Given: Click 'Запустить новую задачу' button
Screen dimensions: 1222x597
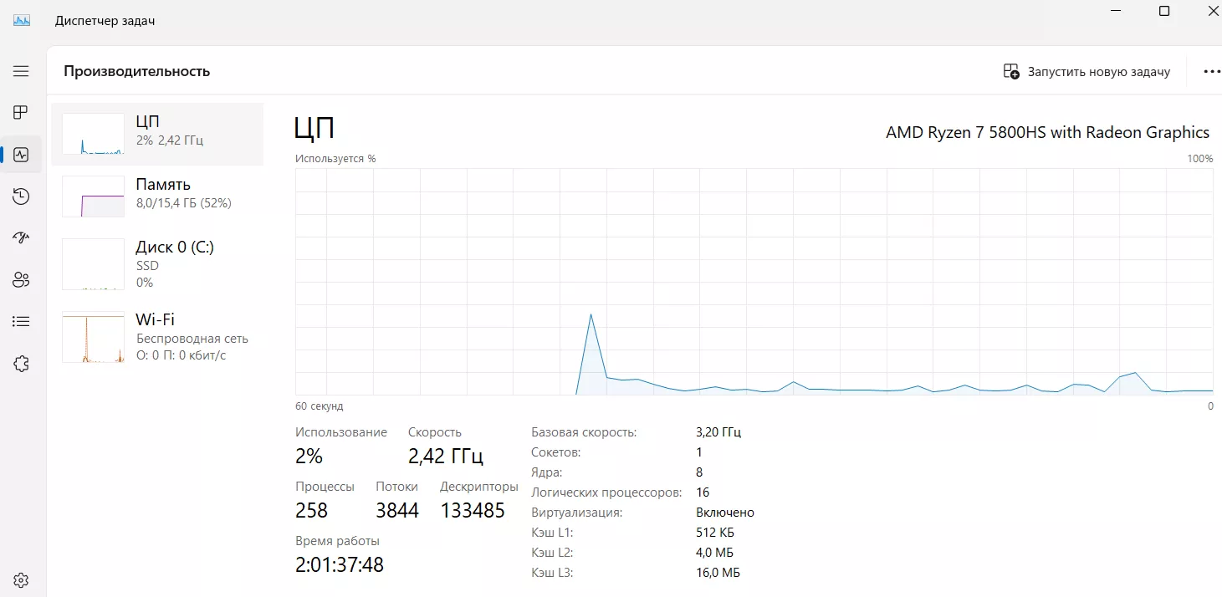Looking at the screenshot, I should pyautogui.click(x=1087, y=72).
